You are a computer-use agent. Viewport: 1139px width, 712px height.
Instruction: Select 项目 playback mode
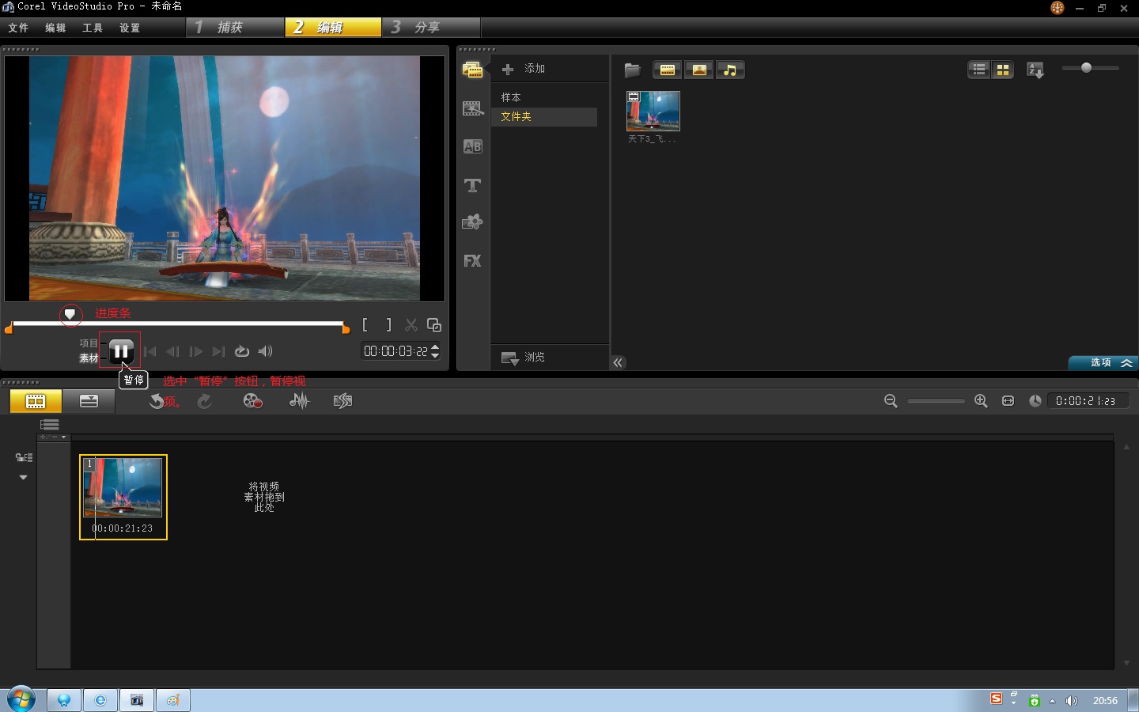point(89,343)
